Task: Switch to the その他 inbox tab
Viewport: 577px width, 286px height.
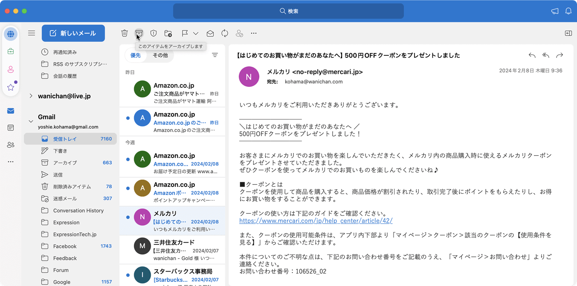Action: coord(160,55)
